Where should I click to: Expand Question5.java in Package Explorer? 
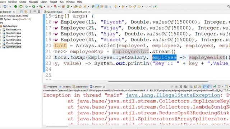(x=1, y=47)
